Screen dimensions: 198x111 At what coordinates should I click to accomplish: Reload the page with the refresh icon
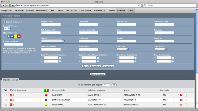[x=139, y=6]
